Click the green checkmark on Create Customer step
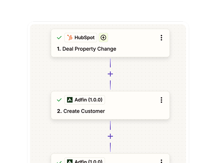 59,100
